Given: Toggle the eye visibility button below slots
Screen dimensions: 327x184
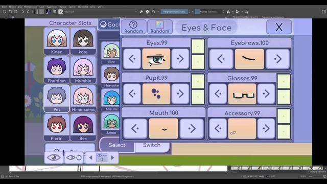Looking at the screenshot, I should click(x=54, y=157).
